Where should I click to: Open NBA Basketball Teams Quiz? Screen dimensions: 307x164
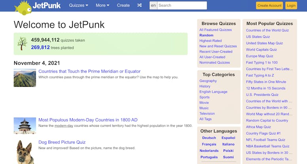[268, 146]
